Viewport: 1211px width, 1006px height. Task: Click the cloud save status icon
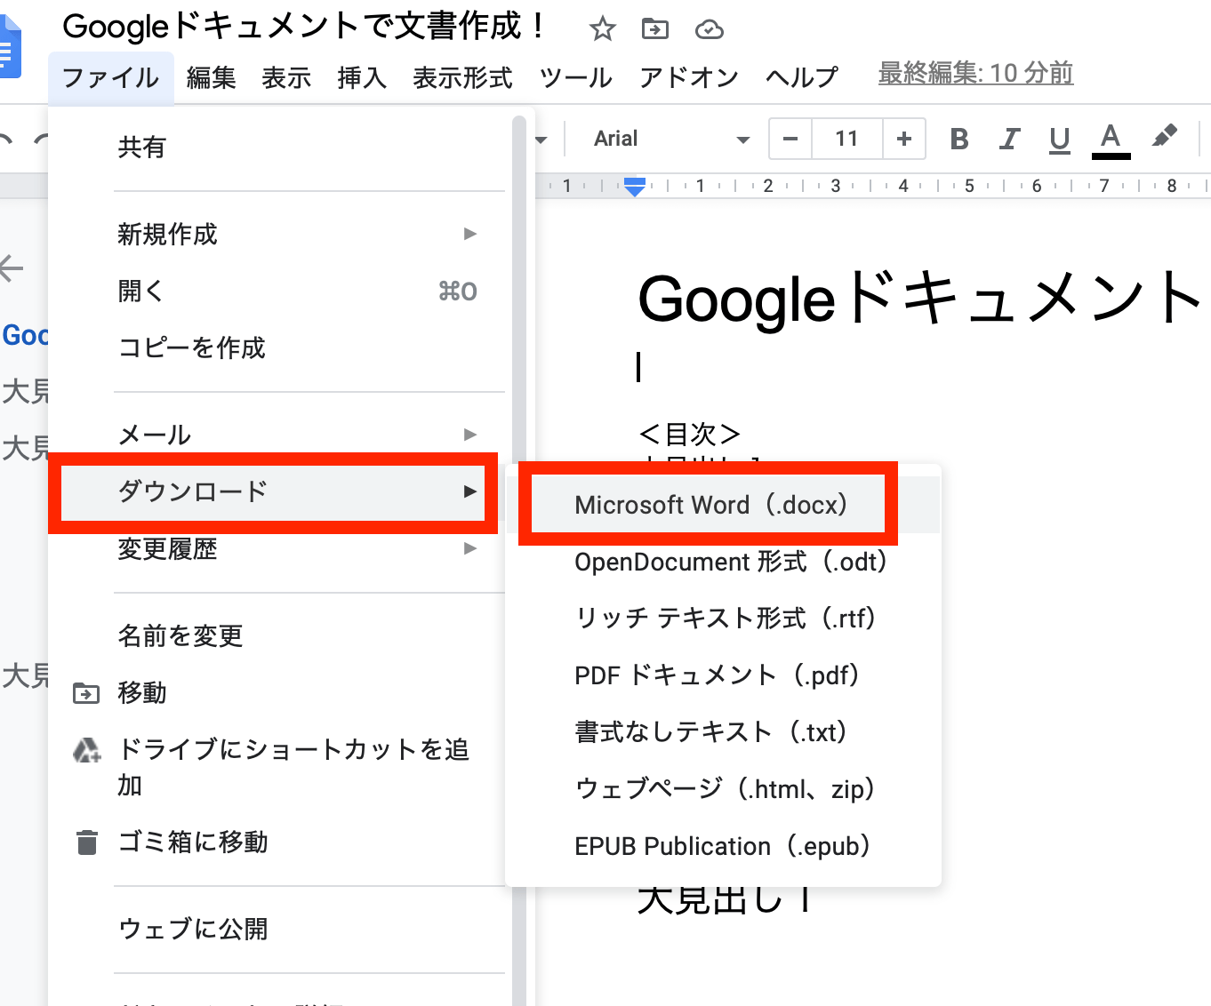(x=709, y=30)
